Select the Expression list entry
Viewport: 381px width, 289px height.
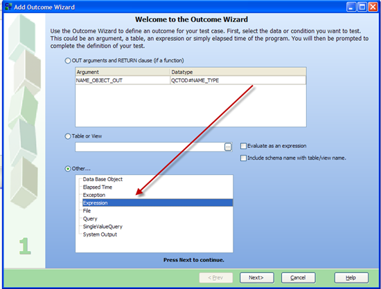click(x=157, y=203)
